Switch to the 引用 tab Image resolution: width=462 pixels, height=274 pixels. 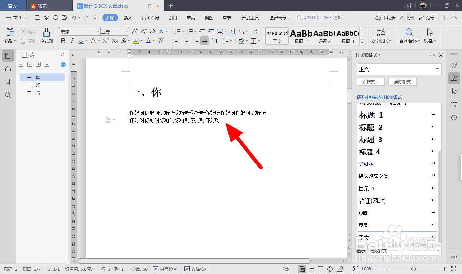173,18
